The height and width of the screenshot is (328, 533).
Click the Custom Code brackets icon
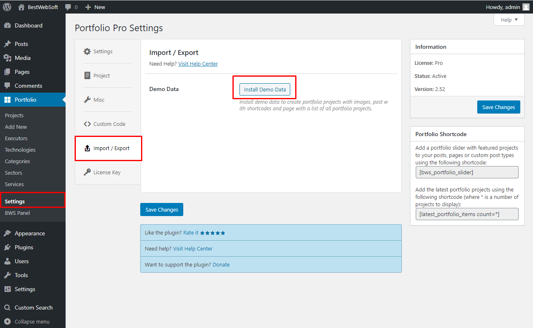tap(87, 124)
